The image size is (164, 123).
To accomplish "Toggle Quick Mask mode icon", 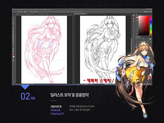I will (x=13, y=59).
